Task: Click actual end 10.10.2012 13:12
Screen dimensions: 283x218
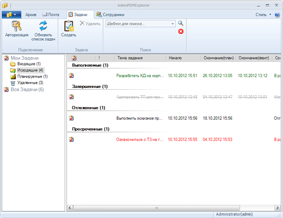Action: (252, 76)
